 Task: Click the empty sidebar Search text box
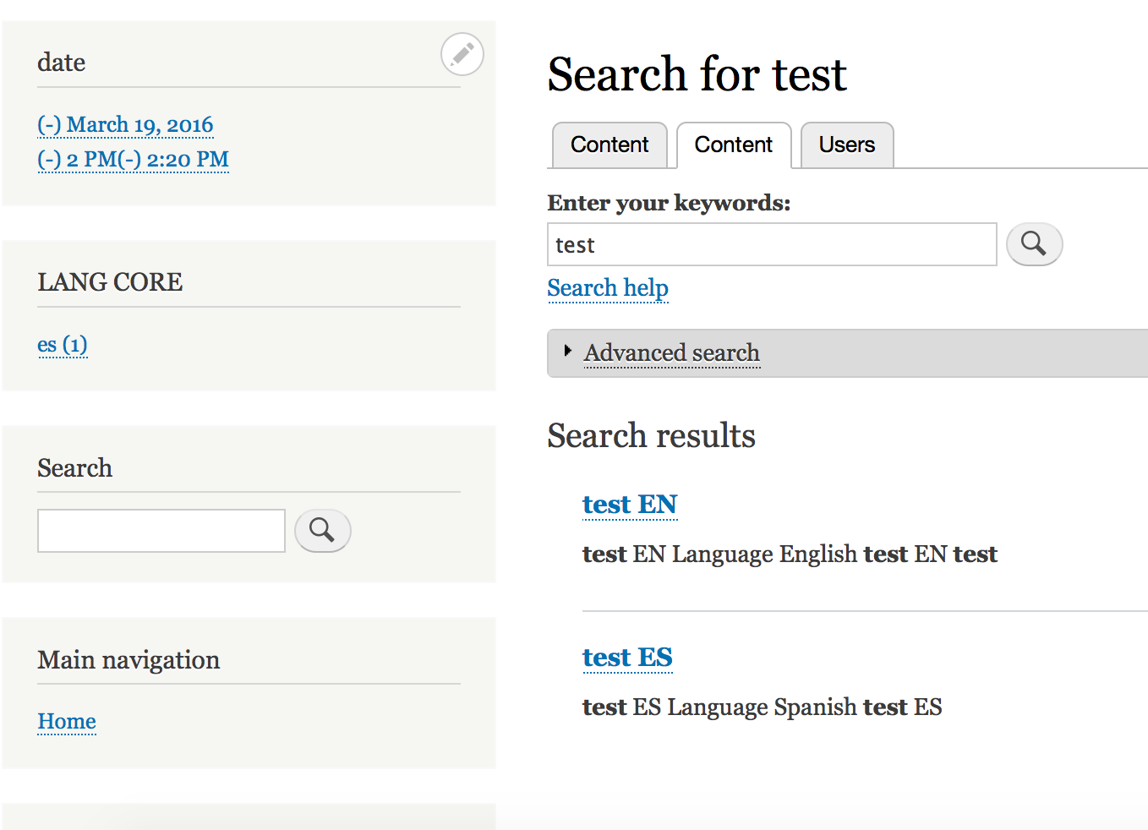point(161,531)
